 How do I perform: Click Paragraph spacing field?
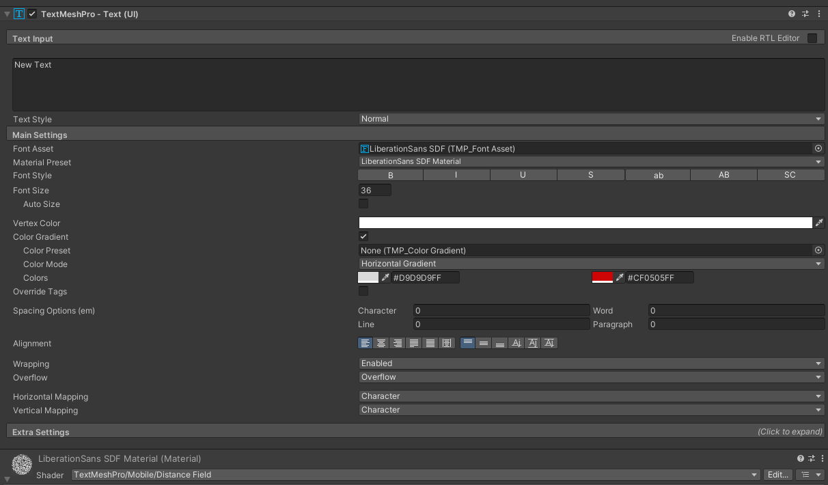tap(736, 324)
